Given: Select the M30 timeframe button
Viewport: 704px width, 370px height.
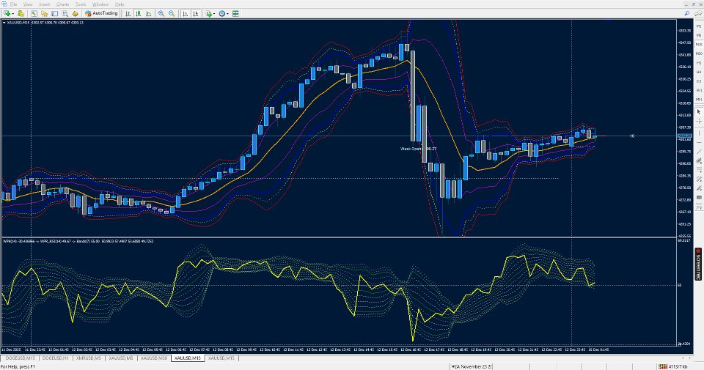Looking at the screenshot, I should pyautogui.click(x=699, y=53).
